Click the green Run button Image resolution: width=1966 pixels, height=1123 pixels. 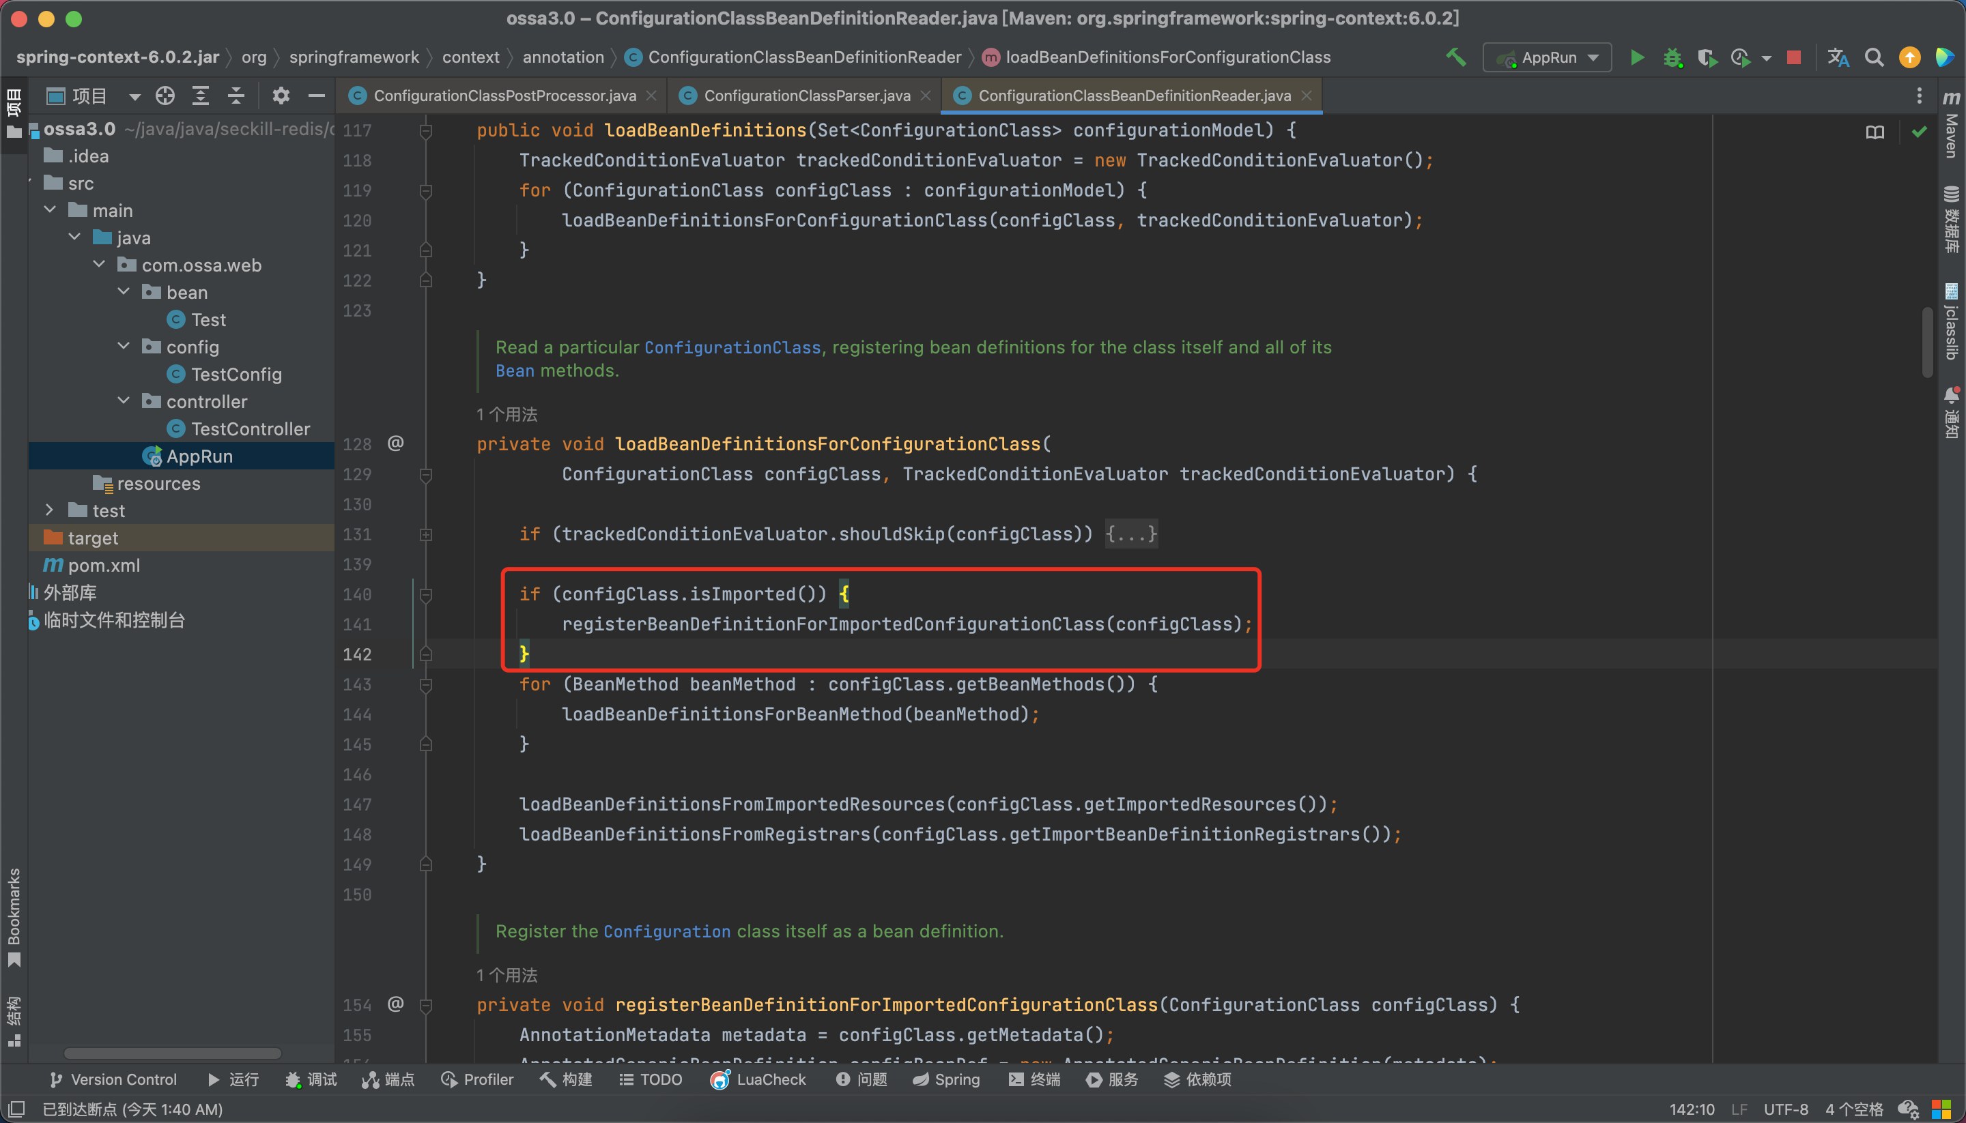point(1636,58)
